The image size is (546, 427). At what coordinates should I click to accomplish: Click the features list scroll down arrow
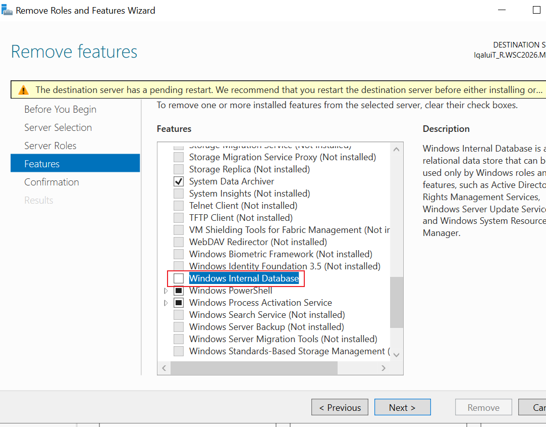point(396,355)
